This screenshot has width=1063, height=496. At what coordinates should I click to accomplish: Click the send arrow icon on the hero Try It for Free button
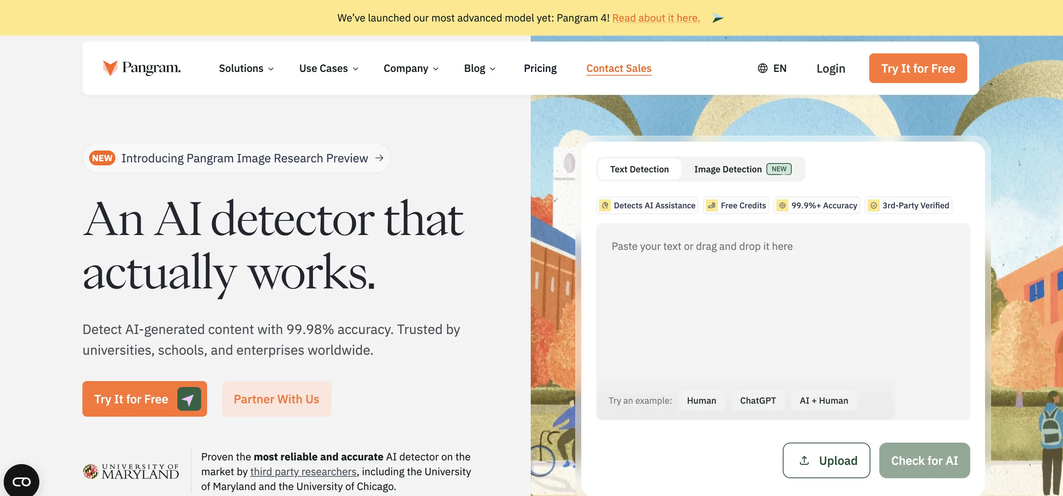tap(189, 399)
